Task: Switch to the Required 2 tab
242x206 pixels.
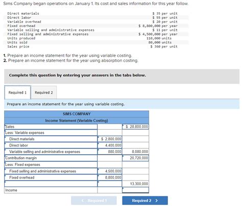Action: (44, 93)
